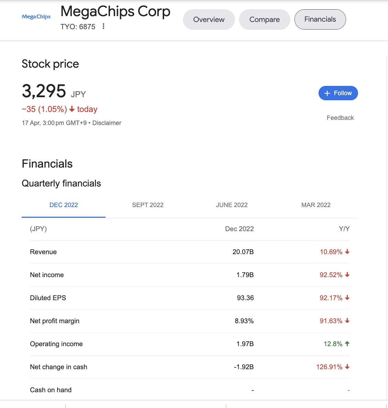Switch to the Compare tab

[x=265, y=20]
